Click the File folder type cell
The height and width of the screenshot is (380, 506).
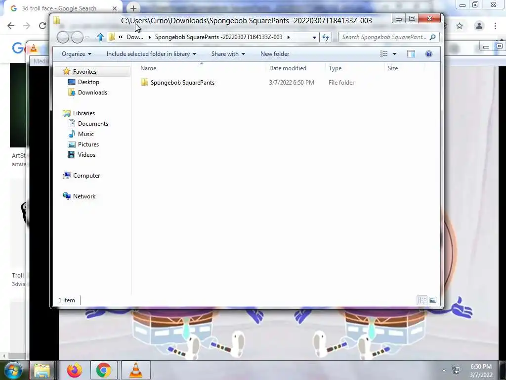coord(341,83)
